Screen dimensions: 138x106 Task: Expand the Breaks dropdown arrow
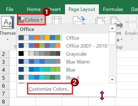tap(132, 39)
